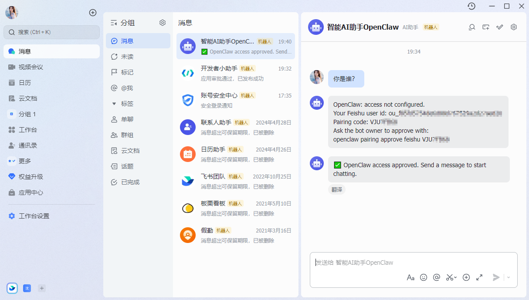
Task: Open the 消息 item in left sidebar
Action: pyautogui.click(x=51, y=51)
